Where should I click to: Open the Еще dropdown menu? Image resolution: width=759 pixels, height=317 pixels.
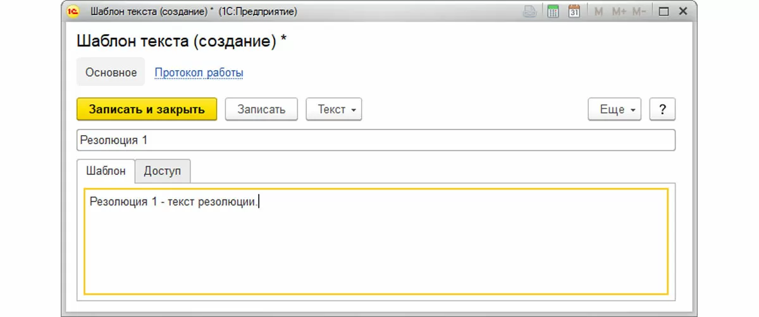point(615,109)
